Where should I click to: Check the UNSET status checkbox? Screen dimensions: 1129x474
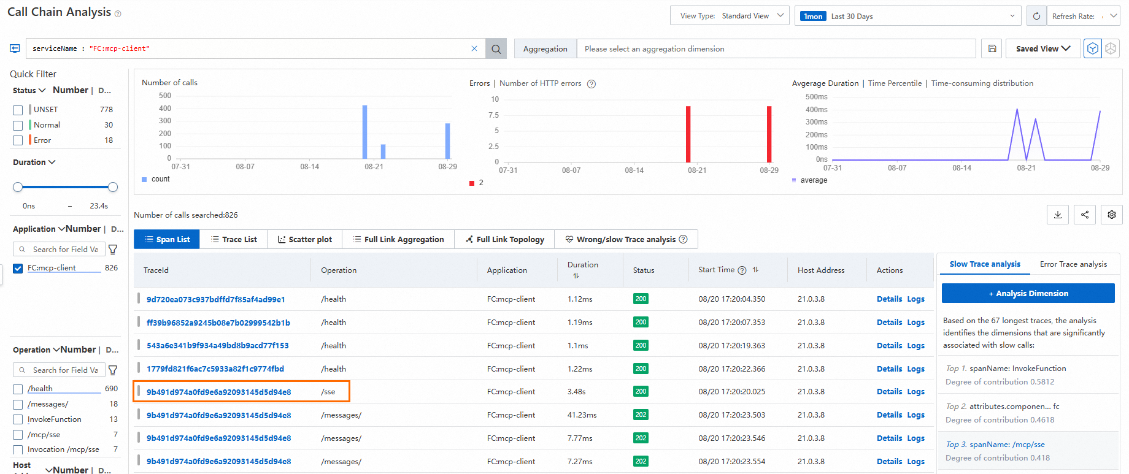[x=18, y=110]
